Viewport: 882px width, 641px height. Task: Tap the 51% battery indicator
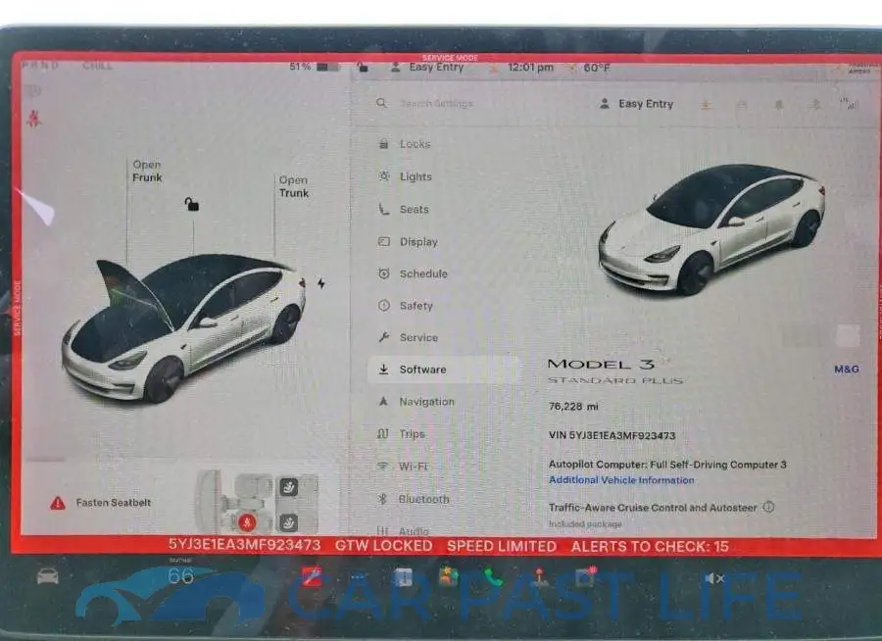(314, 67)
